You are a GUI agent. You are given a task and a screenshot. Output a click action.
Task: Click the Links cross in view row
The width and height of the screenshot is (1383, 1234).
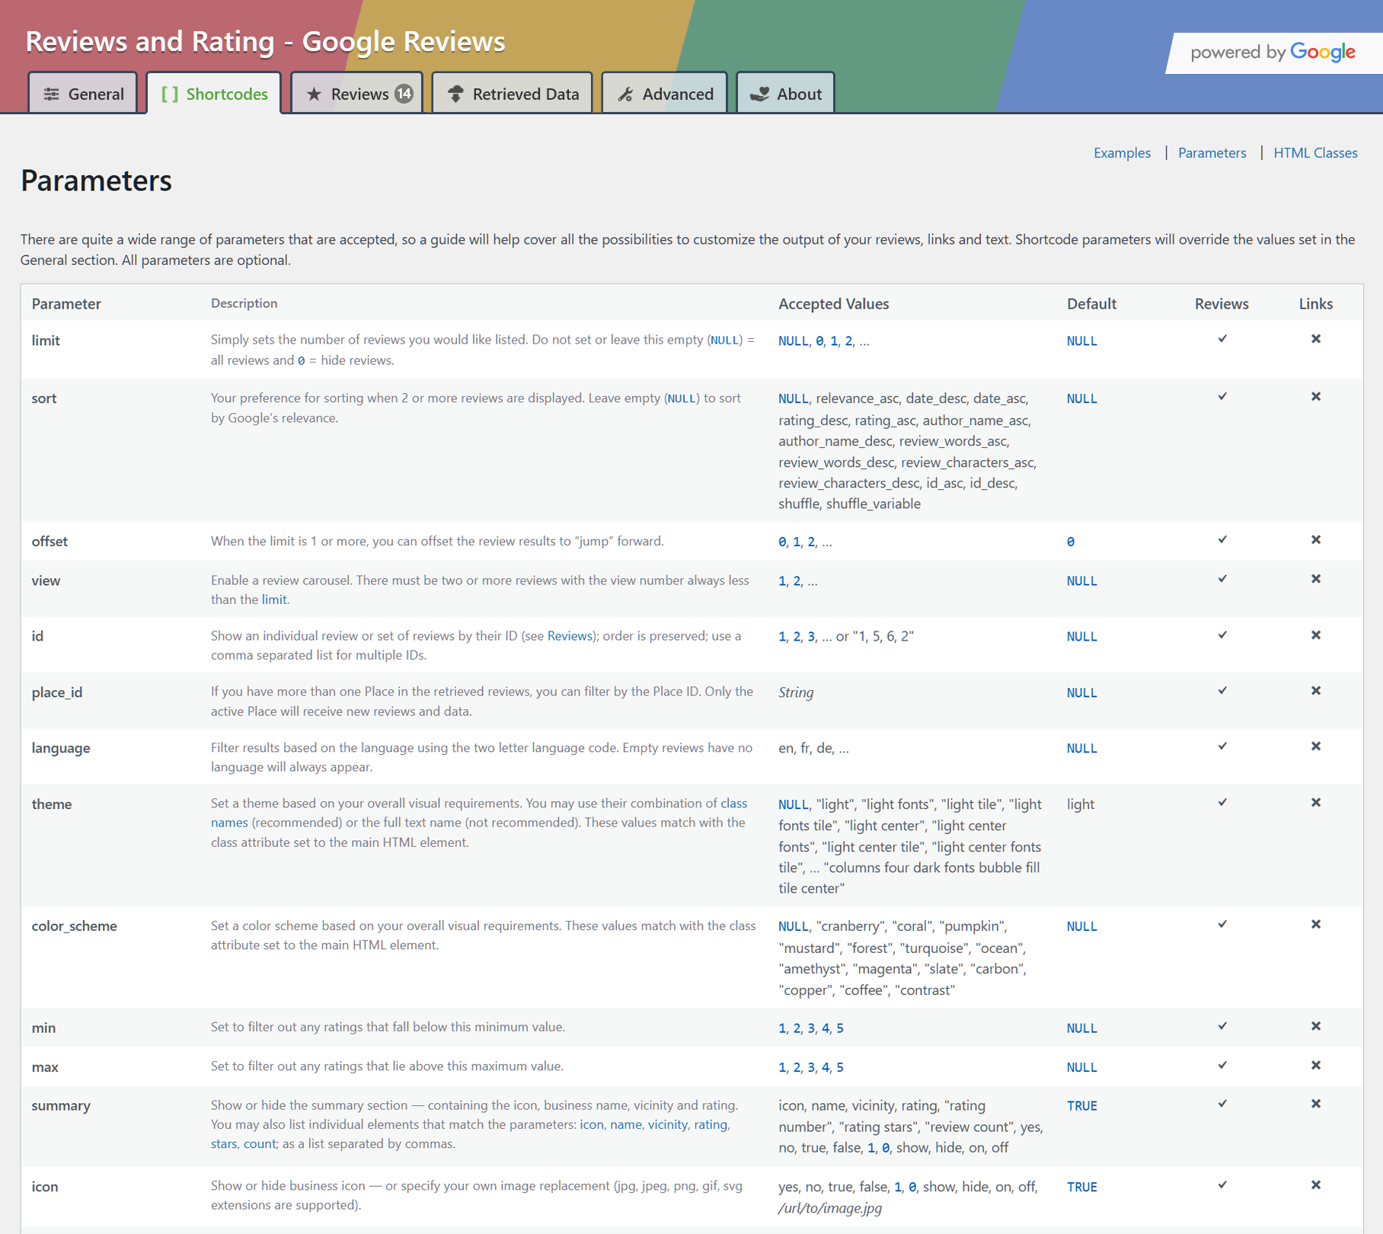[1316, 579]
